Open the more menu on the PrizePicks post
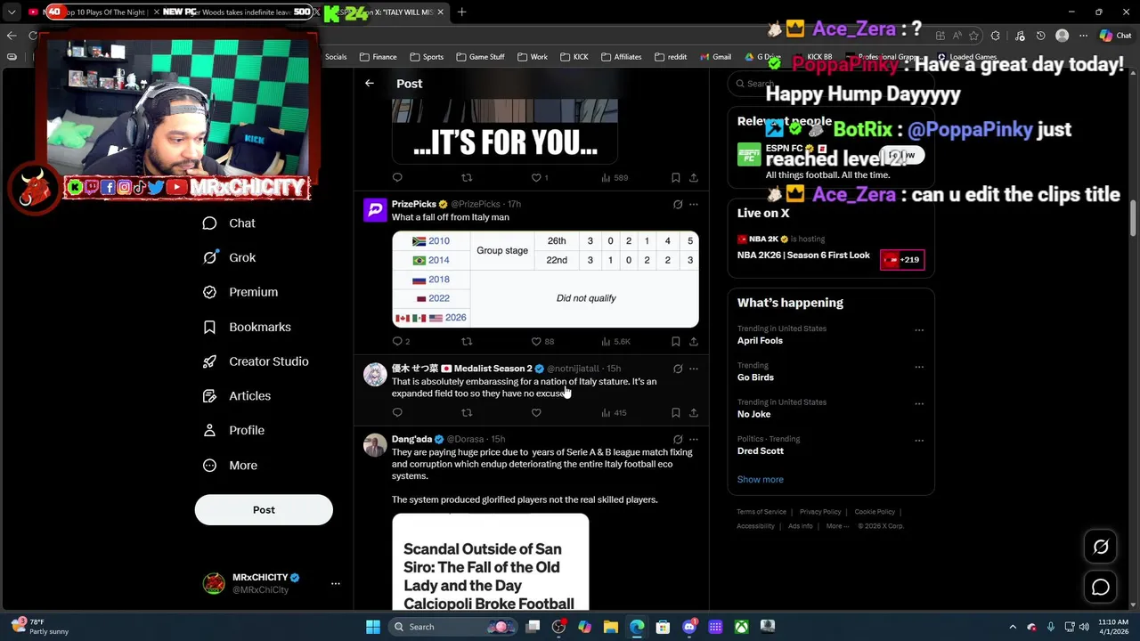Viewport: 1140px width, 641px height. coord(694,204)
